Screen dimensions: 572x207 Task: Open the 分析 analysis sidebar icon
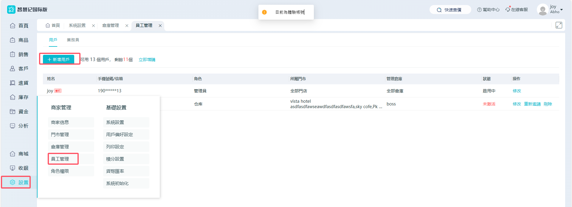tap(13, 126)
